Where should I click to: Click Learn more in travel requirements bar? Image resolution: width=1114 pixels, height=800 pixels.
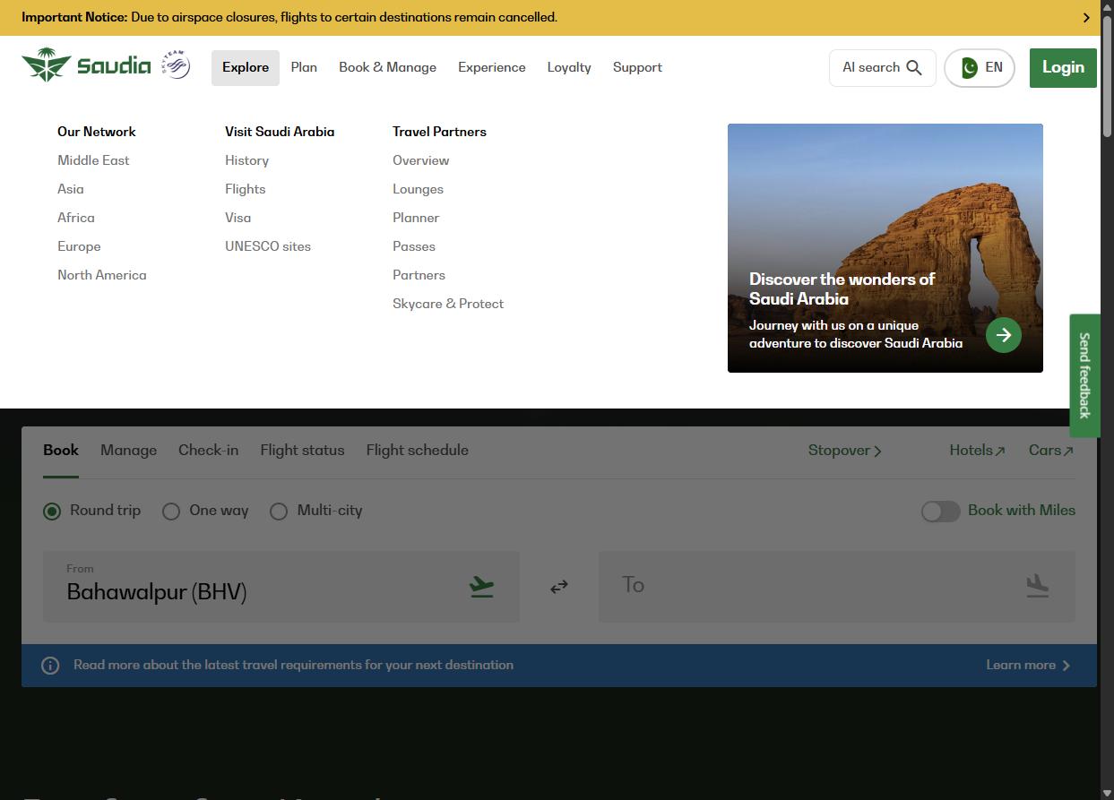[x=1029, y=666]
